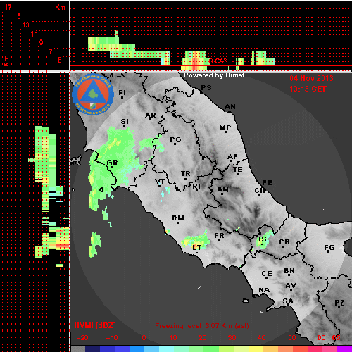
Task: Click the 'PG' city label on the map
Action: tap(175, 139)
